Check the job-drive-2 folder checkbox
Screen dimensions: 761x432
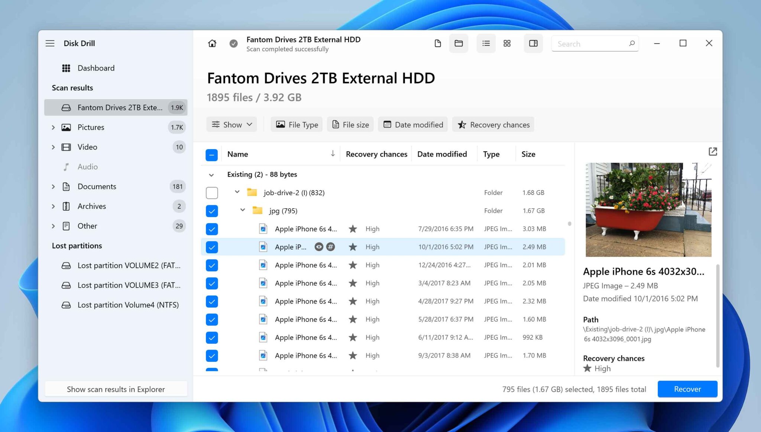pos(212,193)
